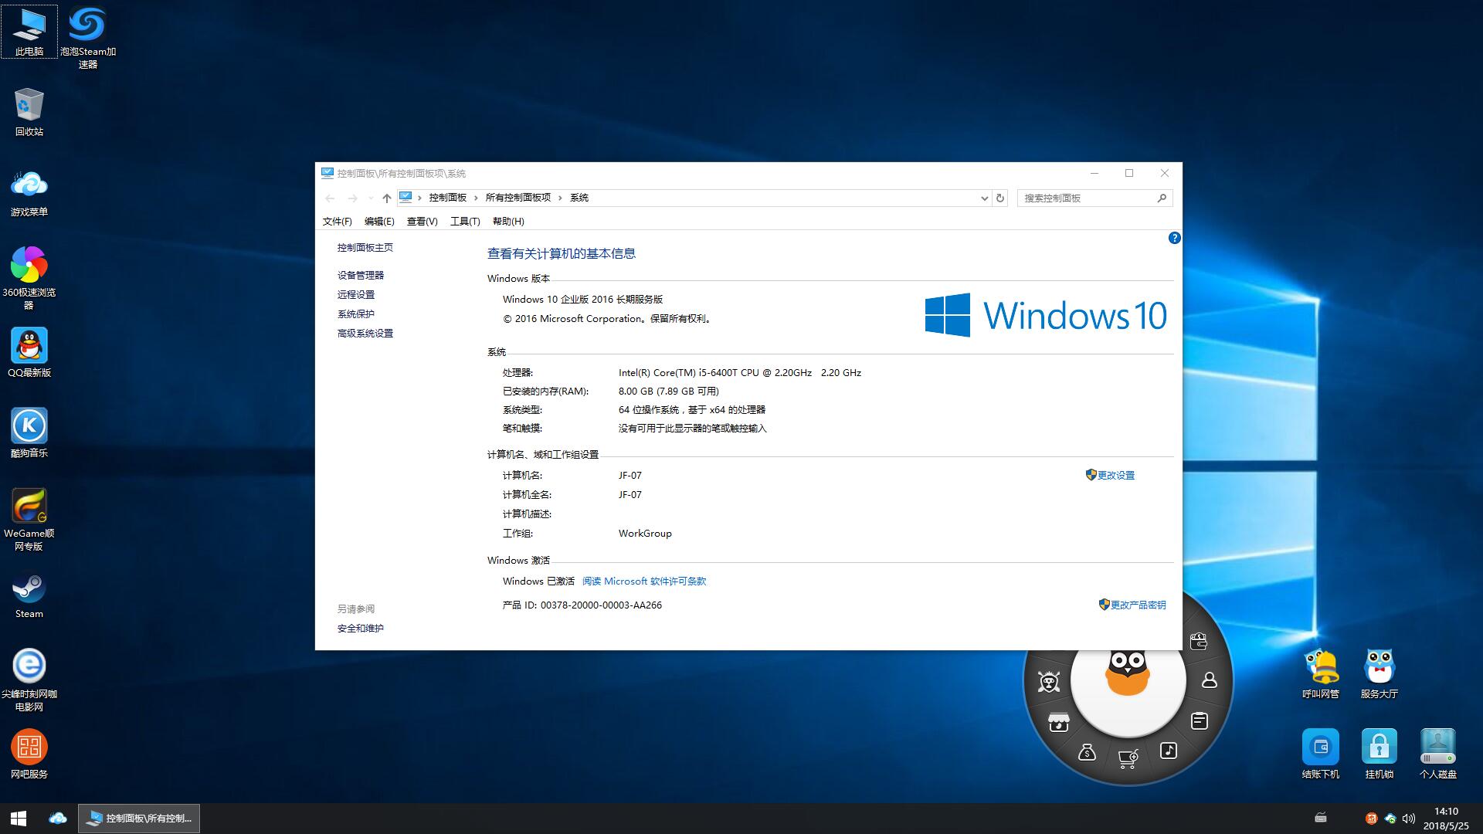The image size is (1483, 834).
Task: Click the wallet icon in the radial menu
Action: coord(1199,641)
